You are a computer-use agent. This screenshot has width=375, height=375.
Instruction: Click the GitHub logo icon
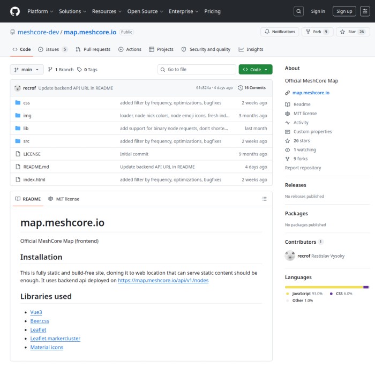[x=14, y=11]
